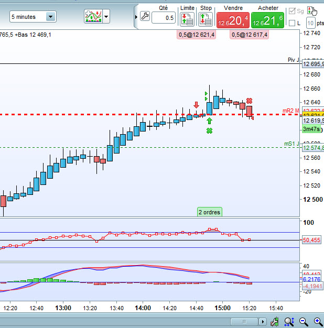This screenshot has width=324, height=328.
Task: Click the mR2 M resistance label
Action: tap(291, 111)
